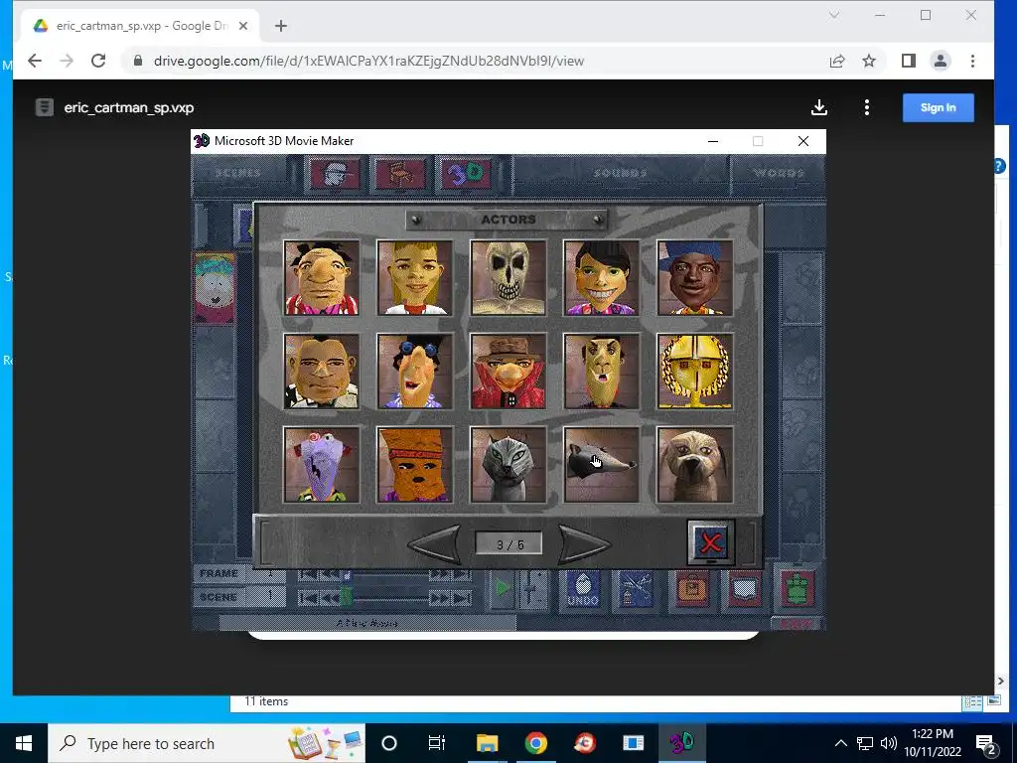This screenshot has height=763, width=1017.
Task: Go back in Chrome
Action: [35, 61]
